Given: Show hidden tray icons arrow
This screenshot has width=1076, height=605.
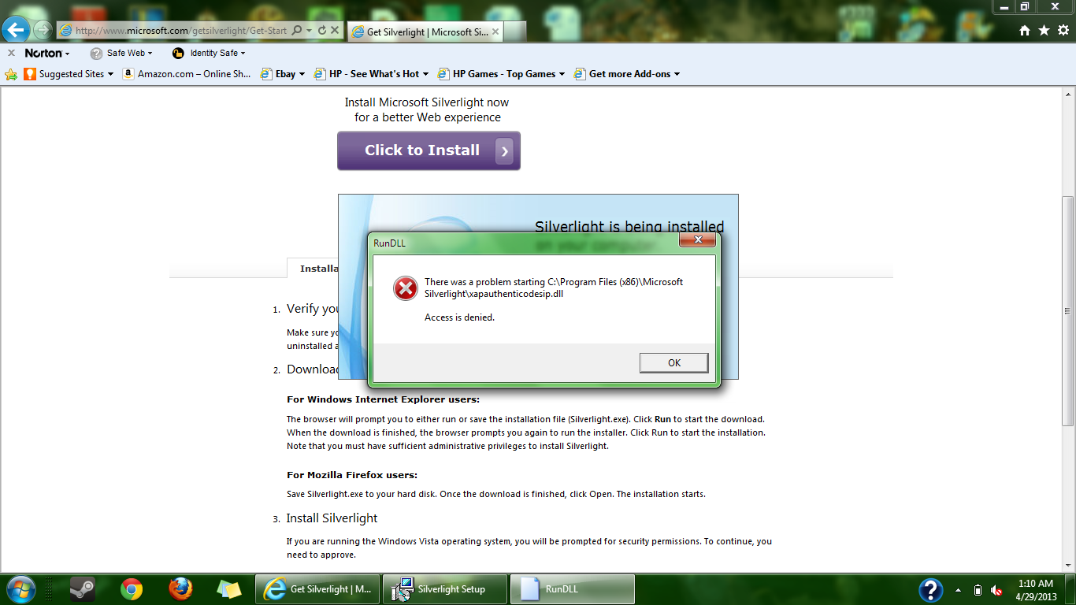Looking at the screenshot, I should (x=959, y=590).
